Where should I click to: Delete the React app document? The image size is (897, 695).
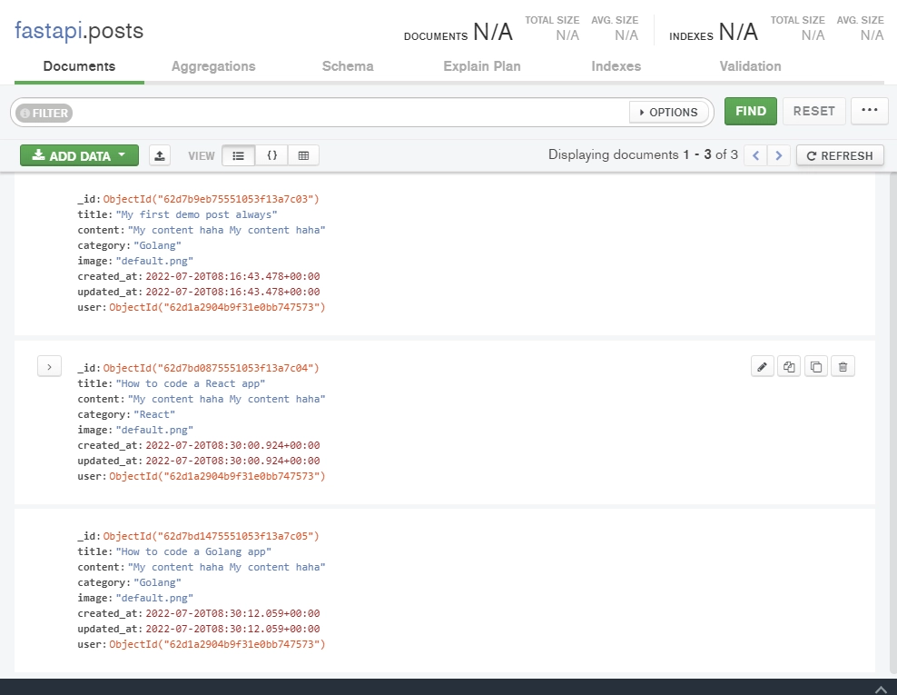(843, 366)
